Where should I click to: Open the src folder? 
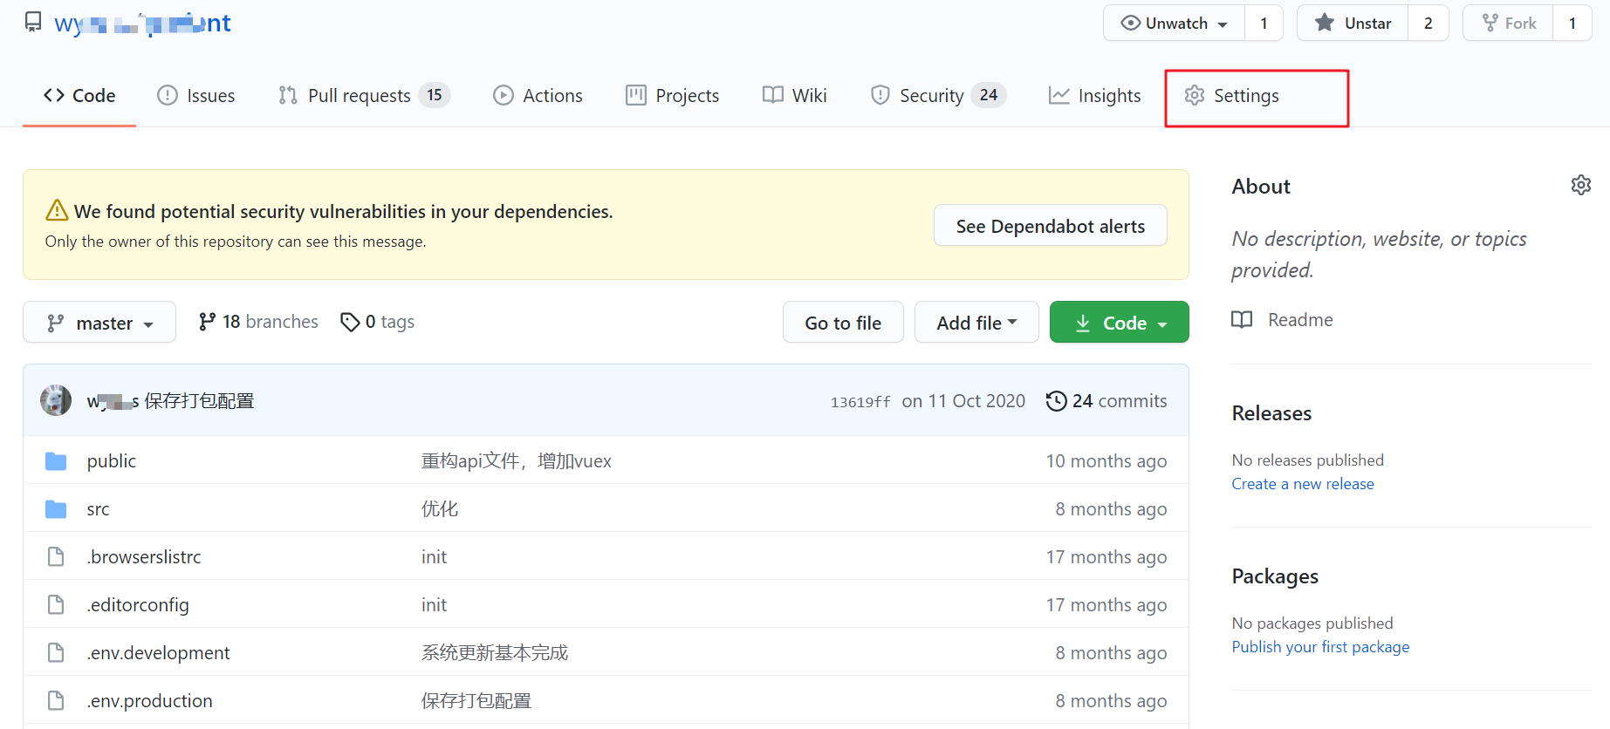[x=98, y=509]
